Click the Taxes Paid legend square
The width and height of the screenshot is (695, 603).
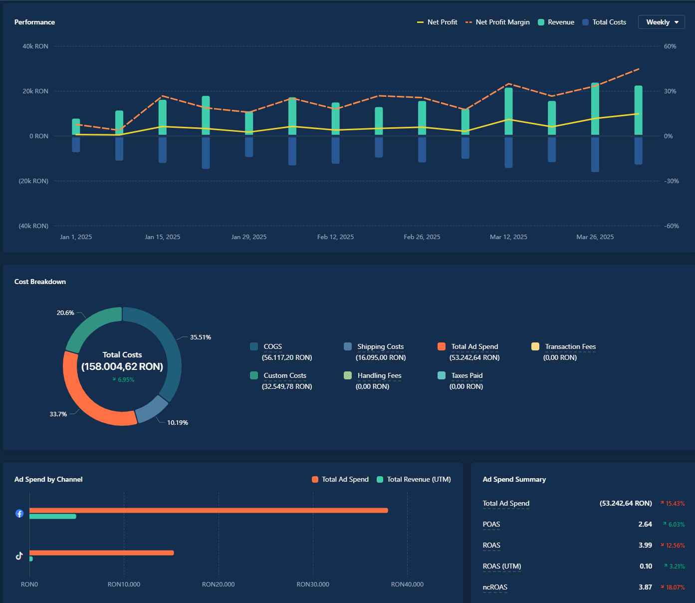(442, 375)
